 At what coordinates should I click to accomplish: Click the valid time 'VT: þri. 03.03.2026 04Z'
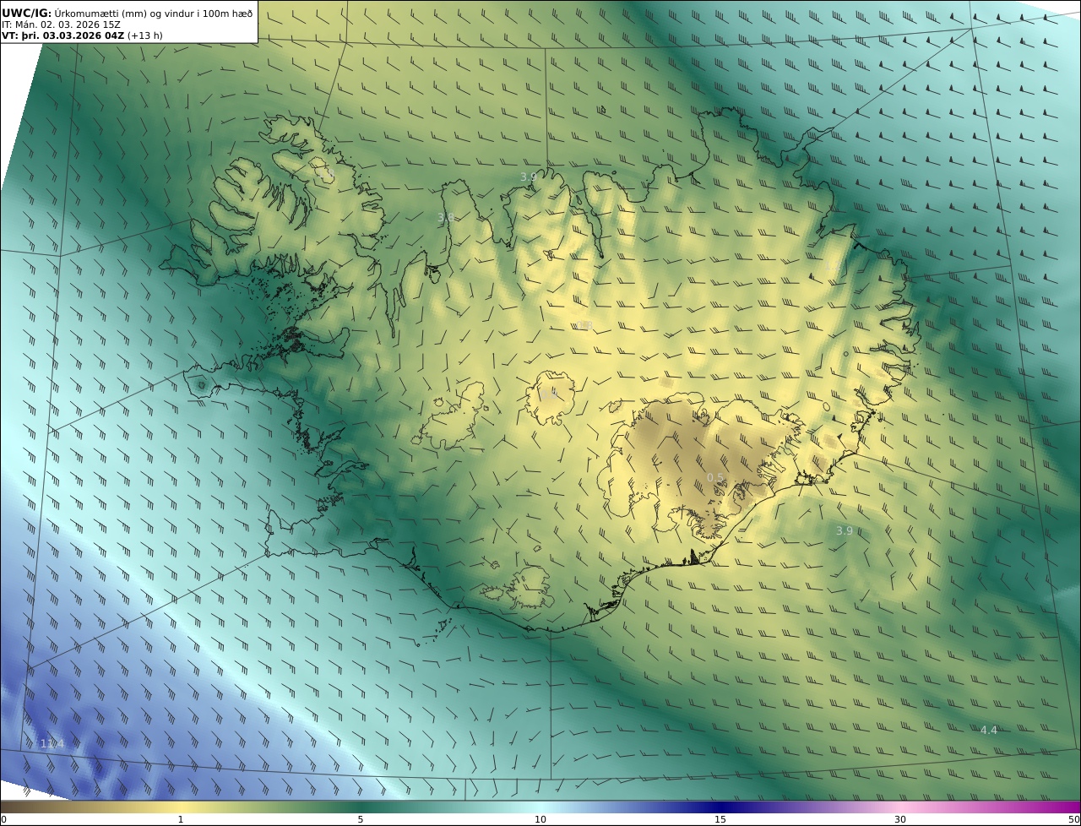pos(63,35)
